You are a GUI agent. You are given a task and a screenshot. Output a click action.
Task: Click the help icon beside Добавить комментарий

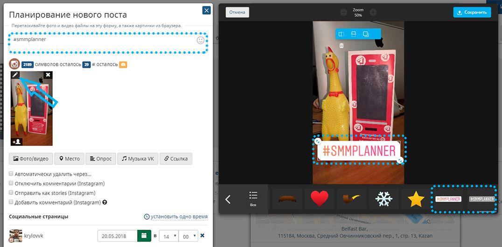pyautogui.click(x=105, y=203)
